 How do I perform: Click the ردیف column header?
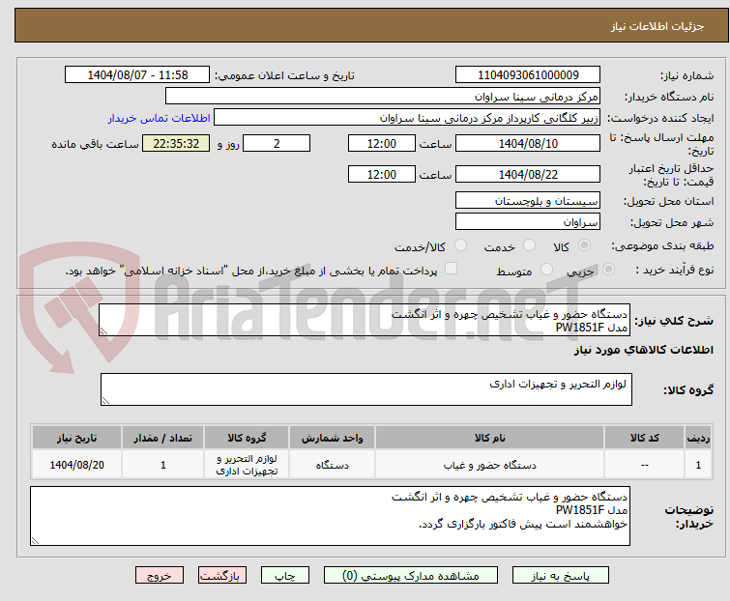tap(698, 438)
